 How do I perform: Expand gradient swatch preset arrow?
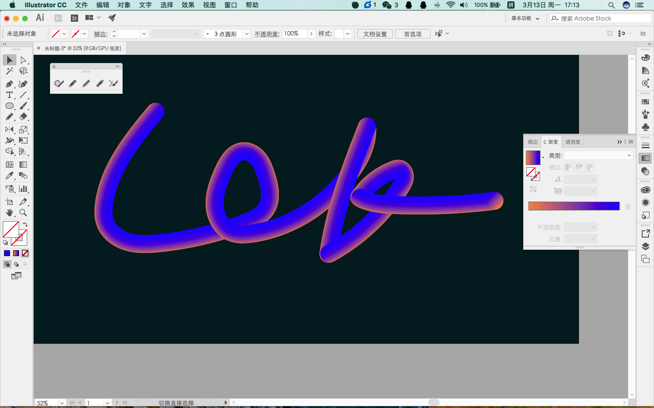(543, 158)
